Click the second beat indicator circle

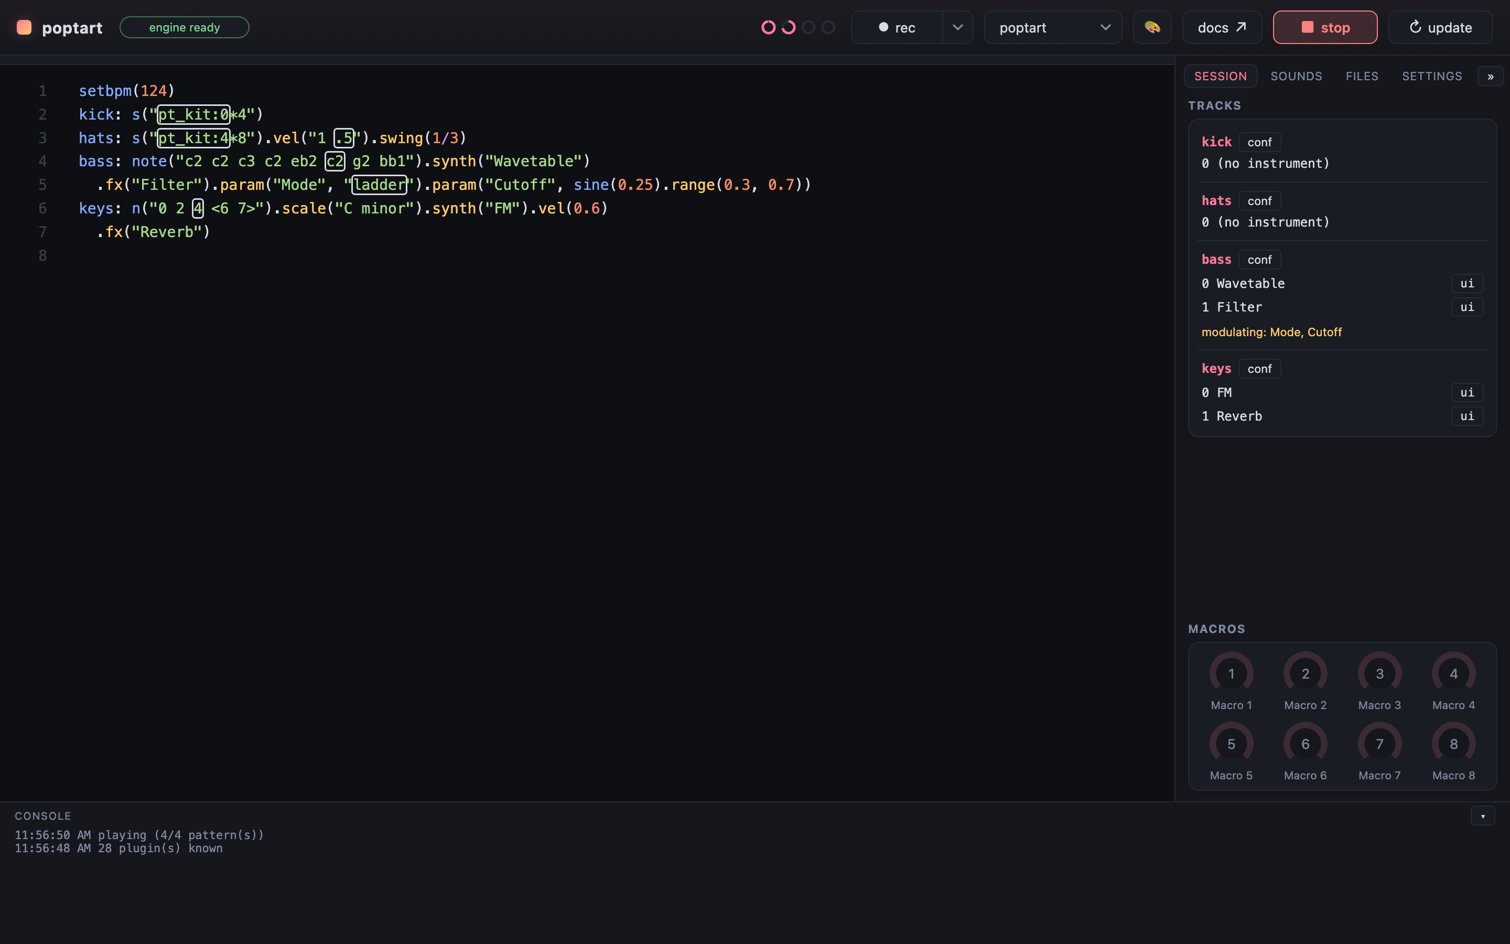click(x=788, y=27)
